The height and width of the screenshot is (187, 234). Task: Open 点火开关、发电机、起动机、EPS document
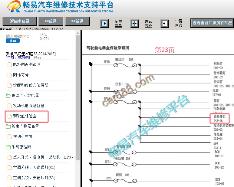(x=43, y=157)
